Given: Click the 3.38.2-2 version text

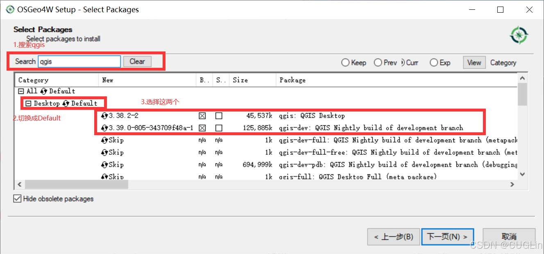Looking at the screenshot, I should (x=124, y=116).
